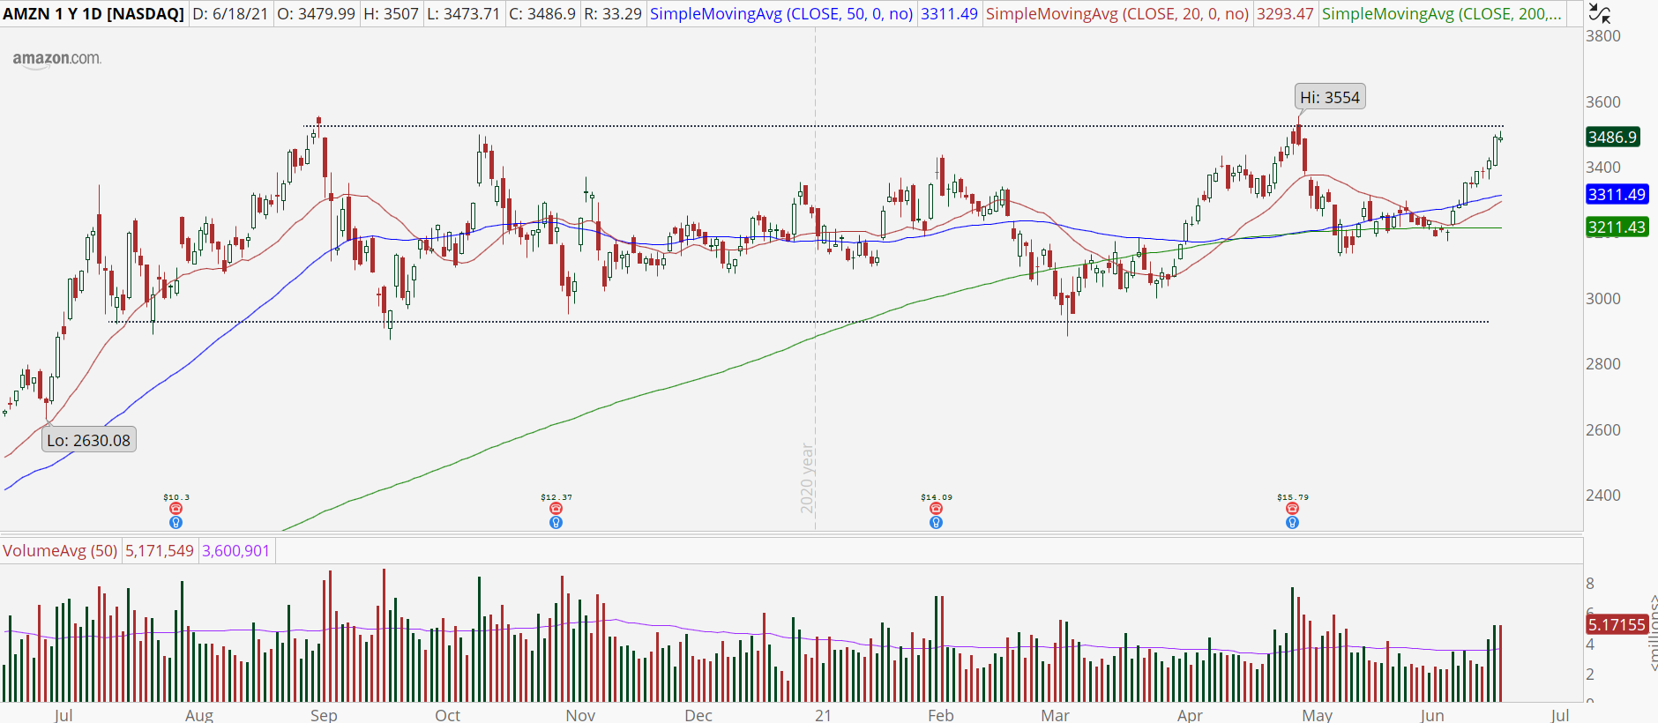Open the blue lightbulb event icon below $14.09
The image size is (1658, 723).
[x=936, y=523]
